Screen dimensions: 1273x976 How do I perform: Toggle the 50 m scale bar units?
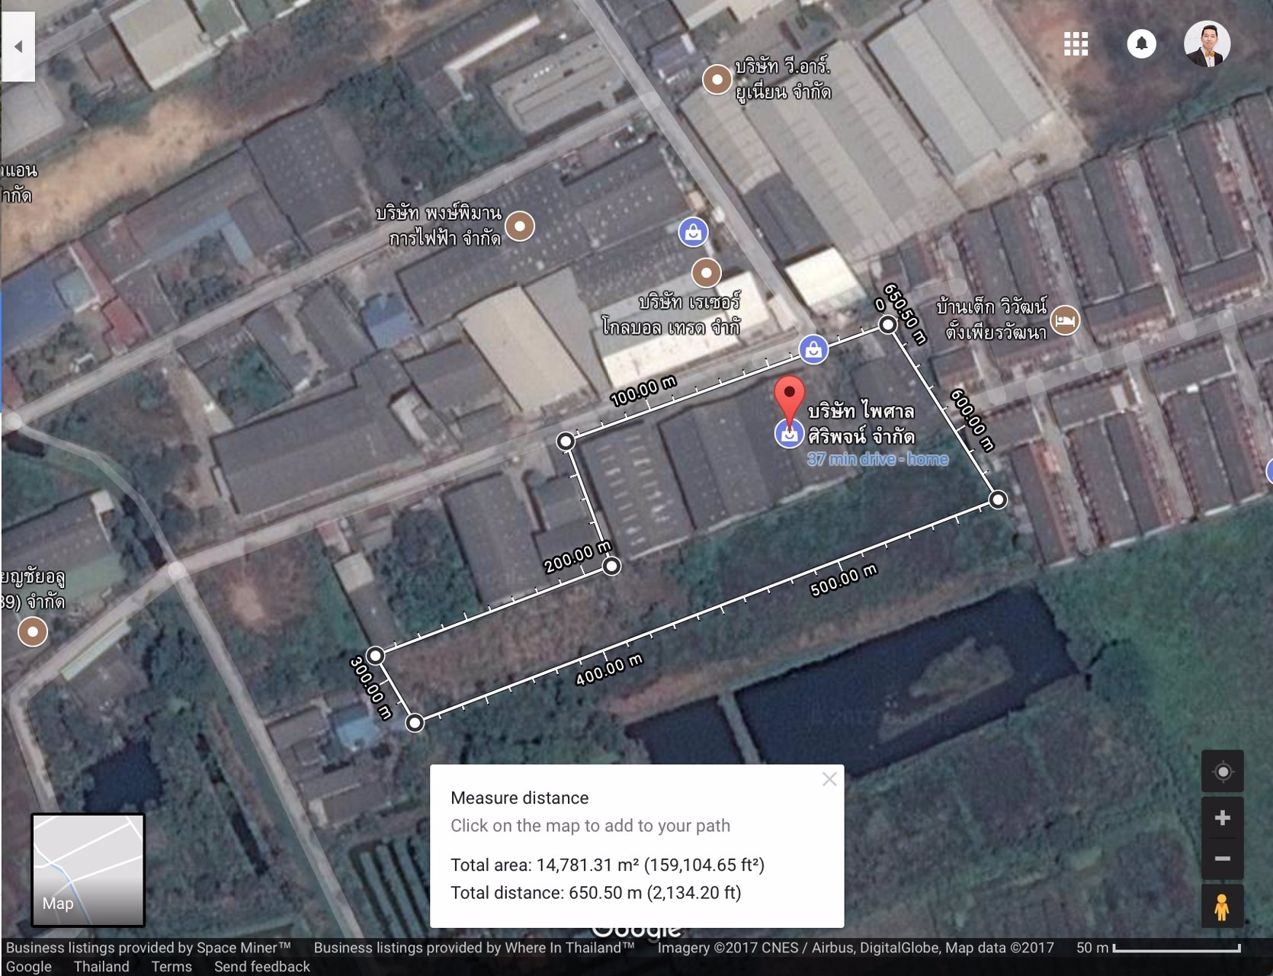click(1158, 948)
